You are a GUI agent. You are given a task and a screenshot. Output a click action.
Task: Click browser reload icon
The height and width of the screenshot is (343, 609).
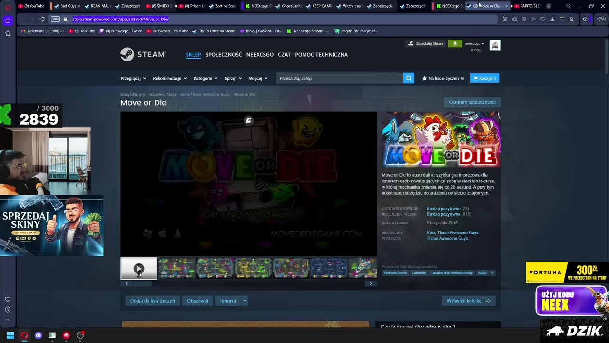coord(43,19)
